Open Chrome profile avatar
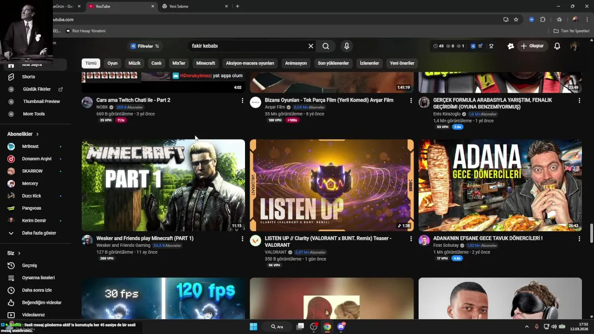 575,19
